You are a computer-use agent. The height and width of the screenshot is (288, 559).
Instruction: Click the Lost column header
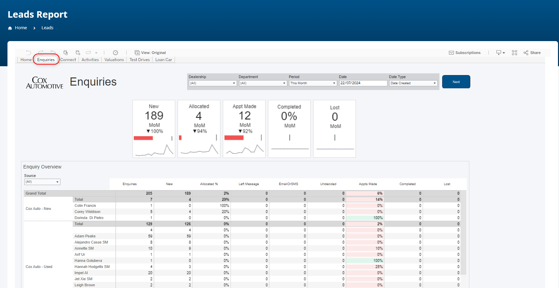coord(447,184)
